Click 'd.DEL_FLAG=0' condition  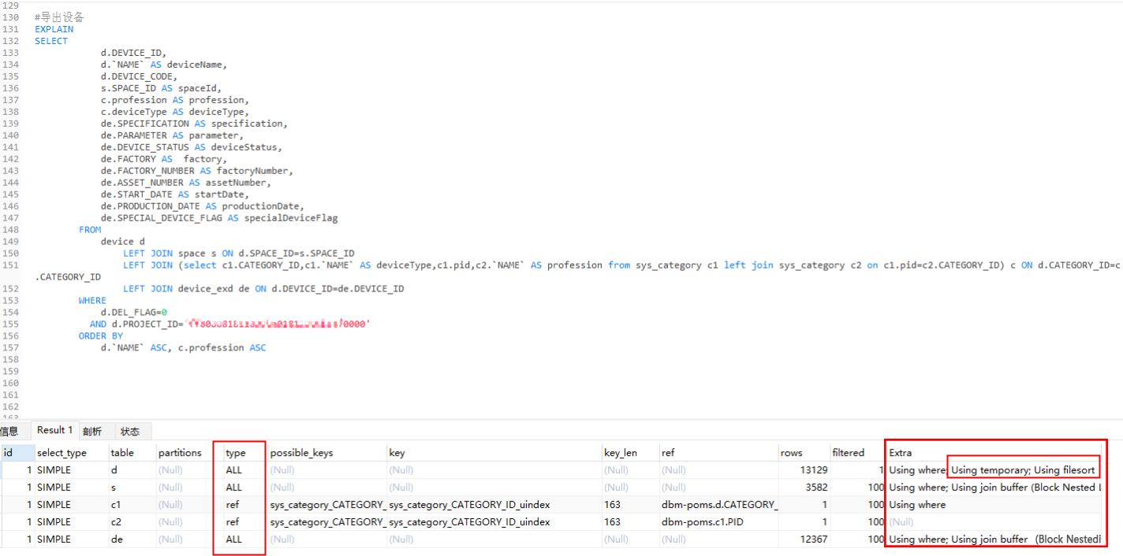[x=133, y=313]
